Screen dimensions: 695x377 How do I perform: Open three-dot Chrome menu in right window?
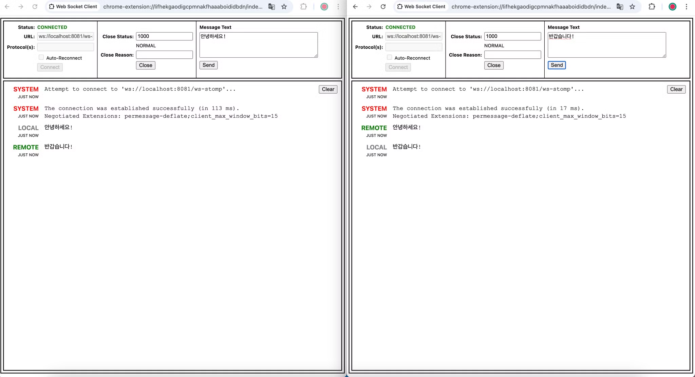(x=686, y=6)
